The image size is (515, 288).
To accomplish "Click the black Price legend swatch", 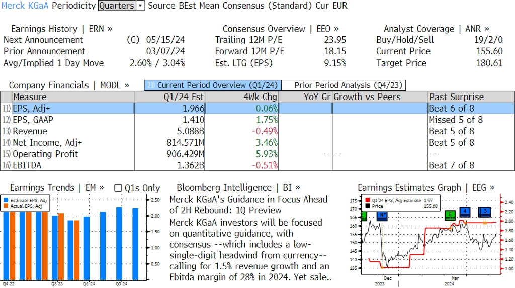I will pyautogui.click(x=367, y=206).
